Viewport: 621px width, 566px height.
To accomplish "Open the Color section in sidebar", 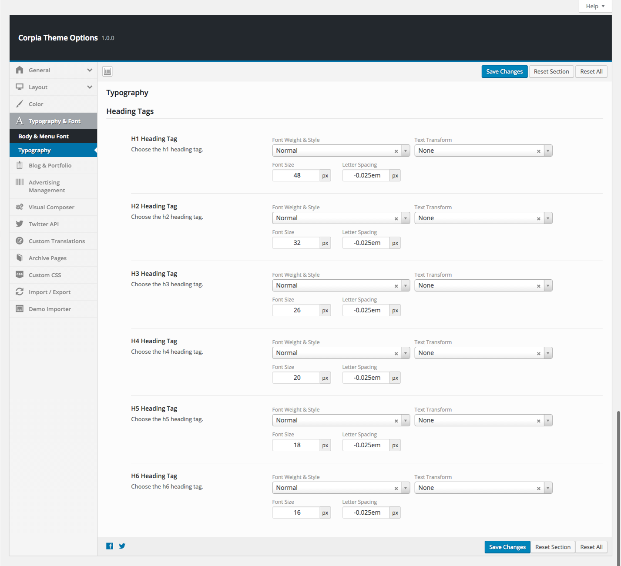I will (x=36, y=104).
